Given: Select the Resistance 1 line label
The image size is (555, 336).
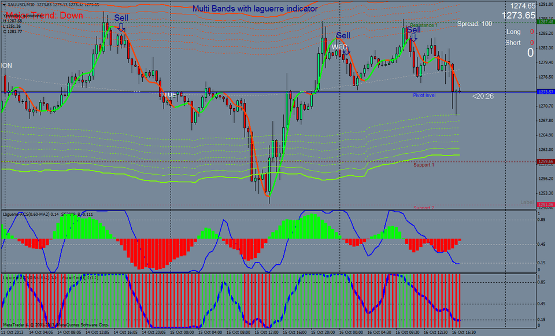Looking at the screenshot, I should point(424,25).
